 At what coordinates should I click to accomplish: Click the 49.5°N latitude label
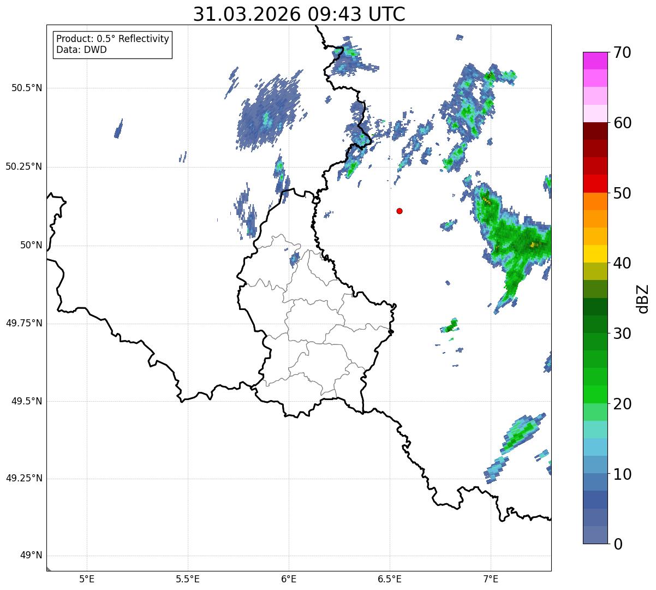[26, 401]
